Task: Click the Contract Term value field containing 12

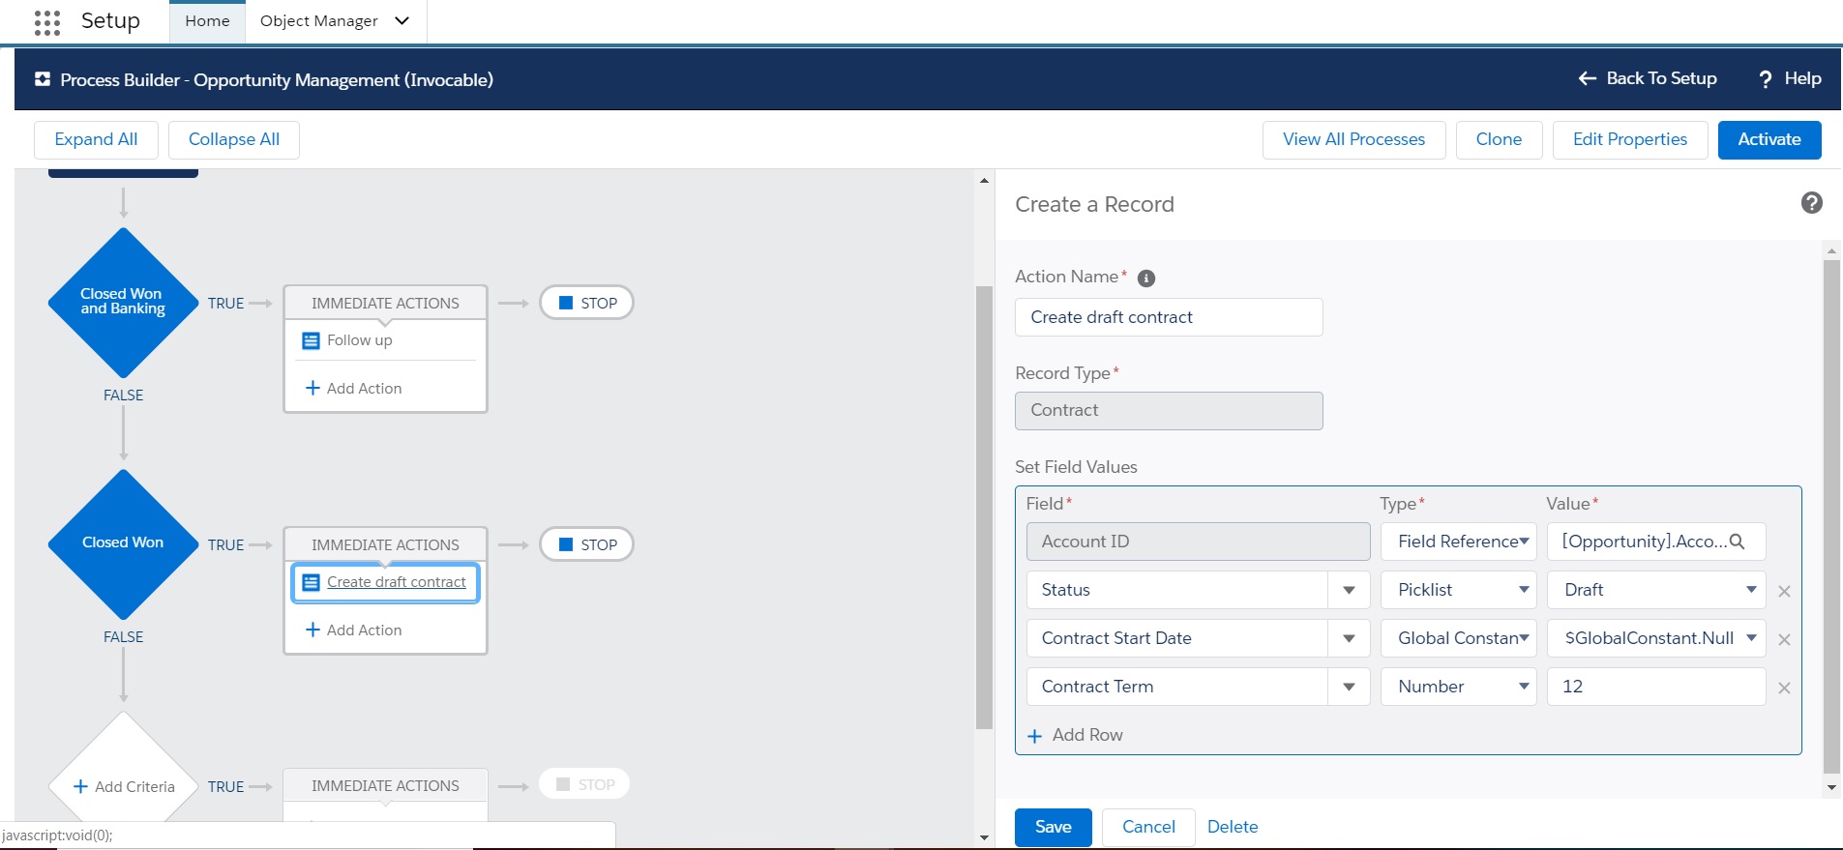Action: click(x=1656, y=687)
